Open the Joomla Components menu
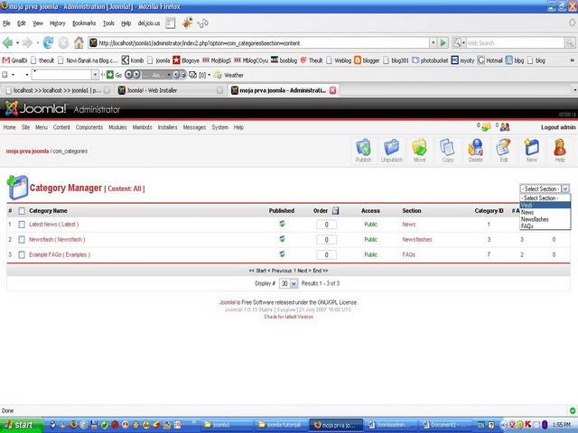578x433 pixels. click(89, 127)
